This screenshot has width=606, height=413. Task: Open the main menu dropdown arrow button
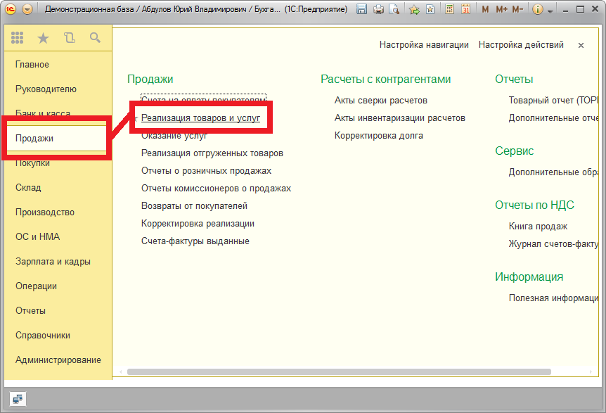coord(27,9)
